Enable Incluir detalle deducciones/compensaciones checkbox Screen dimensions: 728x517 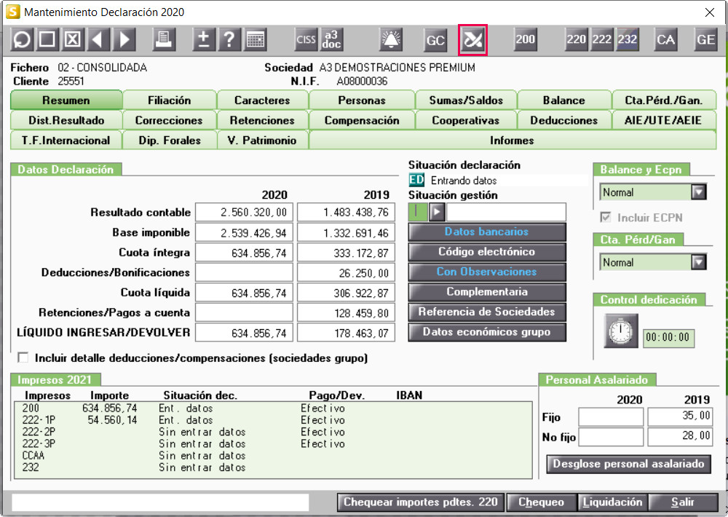click(24, 358)
